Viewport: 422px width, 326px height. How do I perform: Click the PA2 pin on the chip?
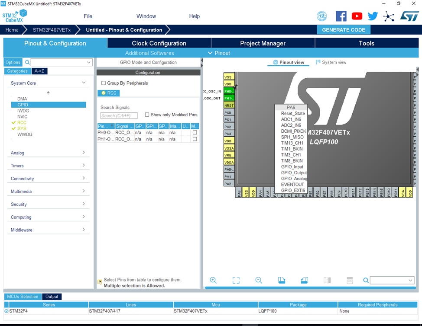click(x=229, y=184)
